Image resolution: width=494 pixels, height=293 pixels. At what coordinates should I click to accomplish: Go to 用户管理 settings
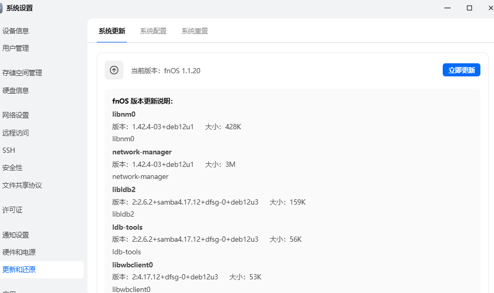coord(16,49)
